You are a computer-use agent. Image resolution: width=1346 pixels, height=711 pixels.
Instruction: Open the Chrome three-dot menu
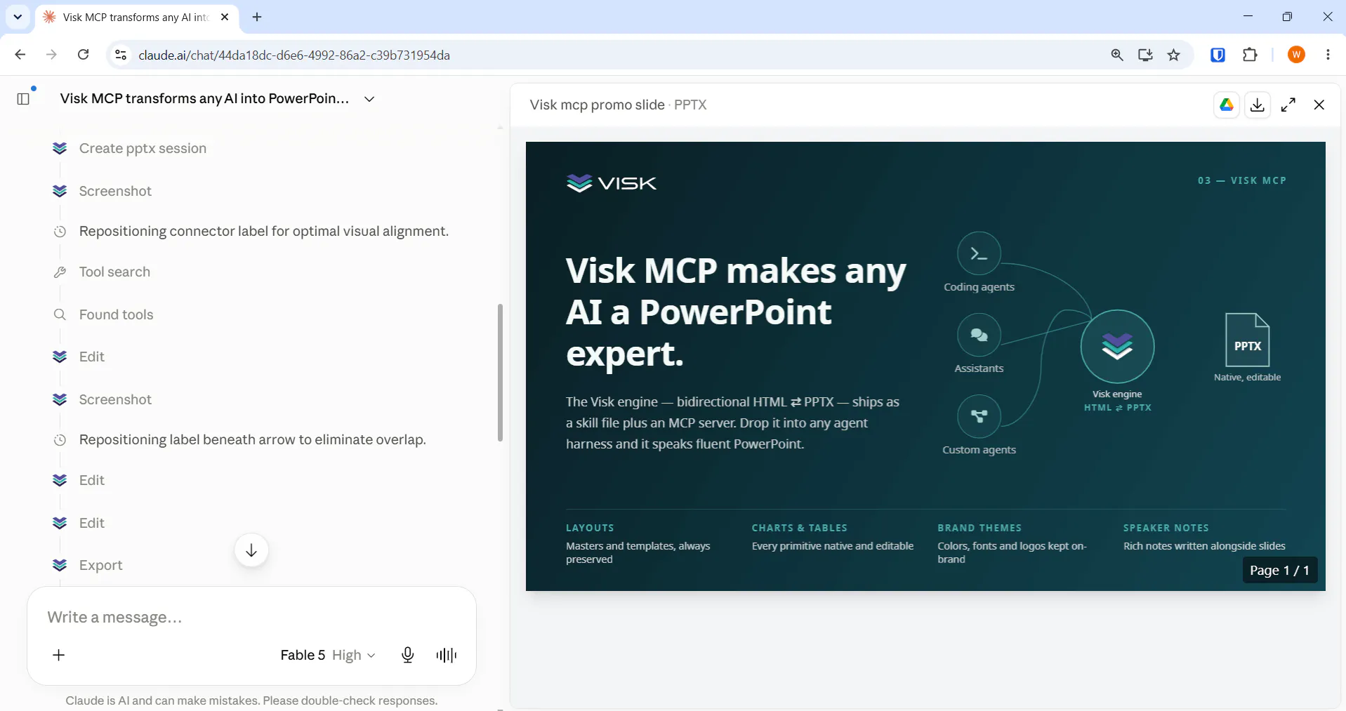point(1328,55)
